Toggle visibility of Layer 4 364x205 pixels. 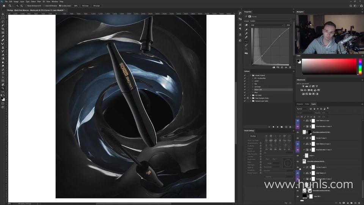point(298,156)
